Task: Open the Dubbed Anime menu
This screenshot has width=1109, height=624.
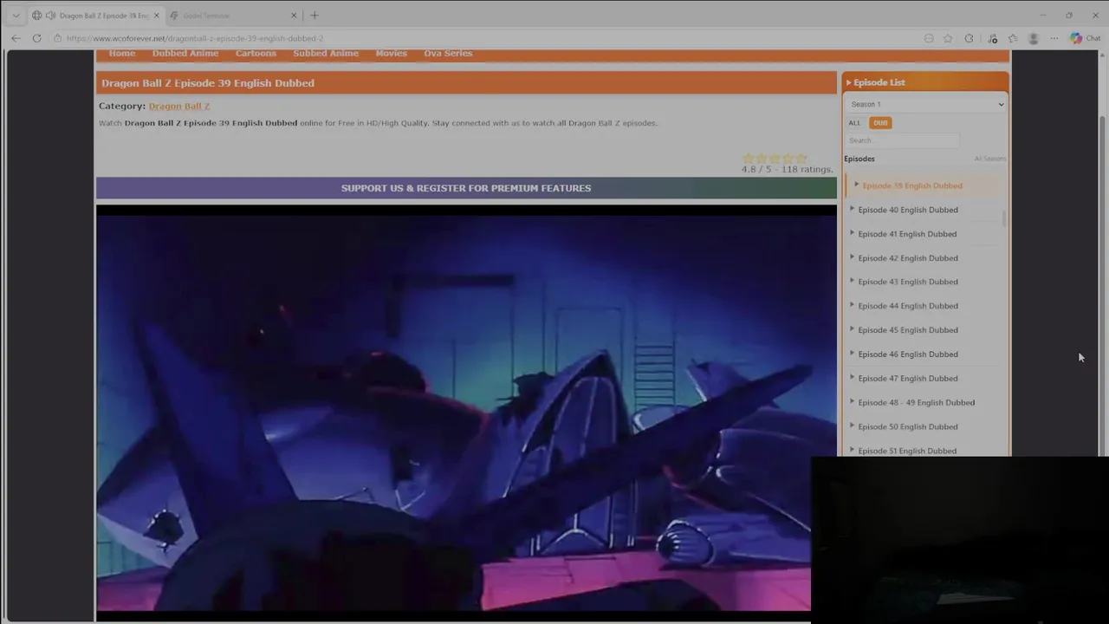Action: (x=185, y=54)
